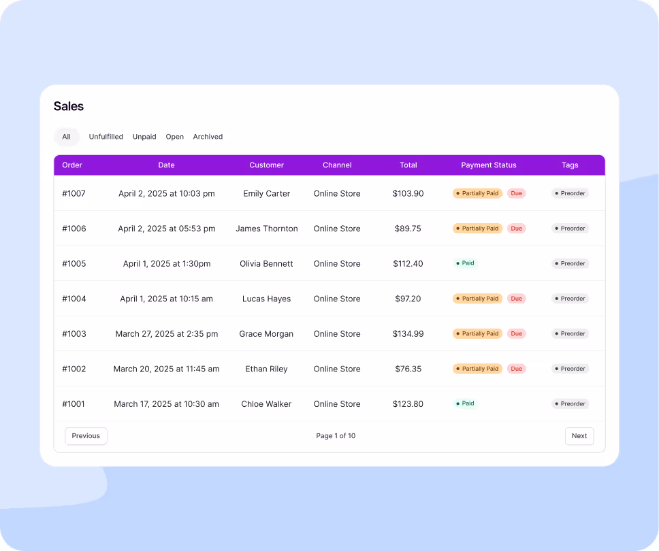Click the $103.90 total

408,194
